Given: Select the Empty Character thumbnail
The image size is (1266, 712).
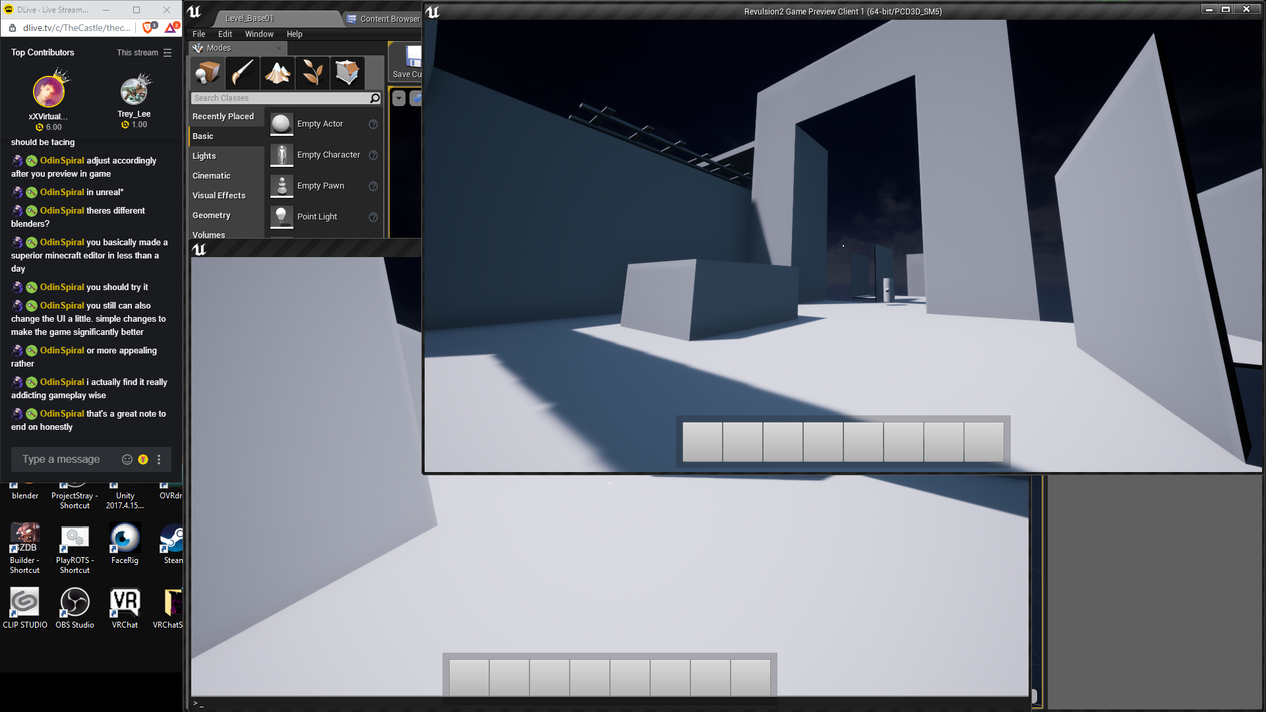Looking at the screenshot, I should (282, 155).
